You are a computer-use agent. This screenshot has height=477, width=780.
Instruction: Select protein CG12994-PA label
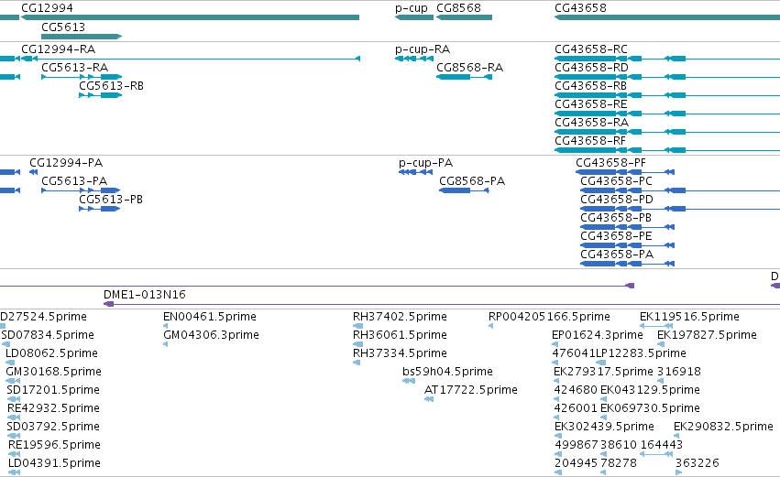66,163
